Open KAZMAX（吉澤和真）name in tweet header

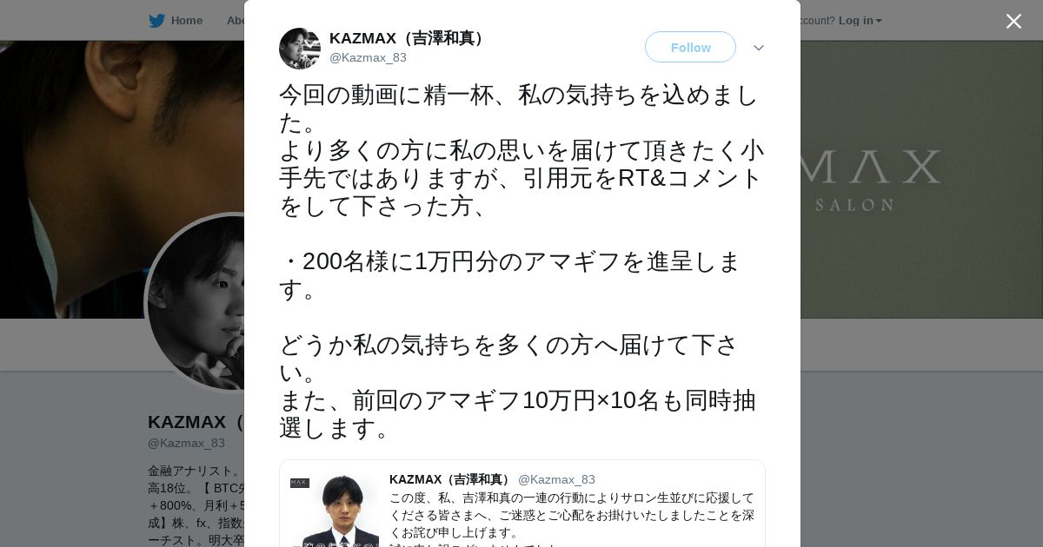tap(409, 38)
